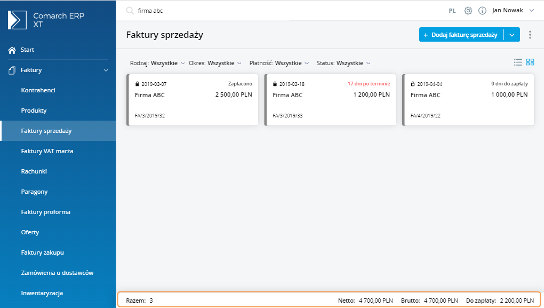Screen dimensions: 544x308
Task: Click the Comarch ERP XT logo
Action: (x=18, y=20)
